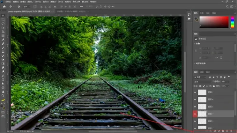Image resolution: width=237 pixels, height=133 pixels.
Task: Open the layer filter kind dropdown
Action: point(200,77)
